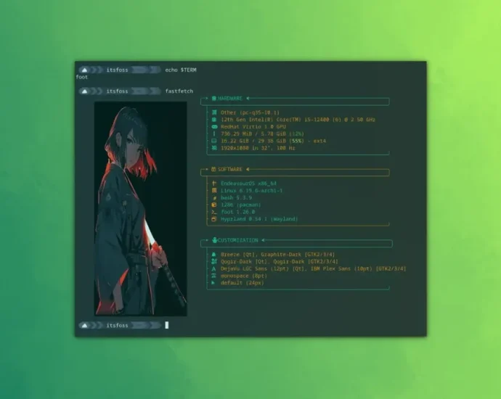501x399 pixels.
Task: Click the host icon beside Other (pc-q35-10.1)
Action: 214,112
